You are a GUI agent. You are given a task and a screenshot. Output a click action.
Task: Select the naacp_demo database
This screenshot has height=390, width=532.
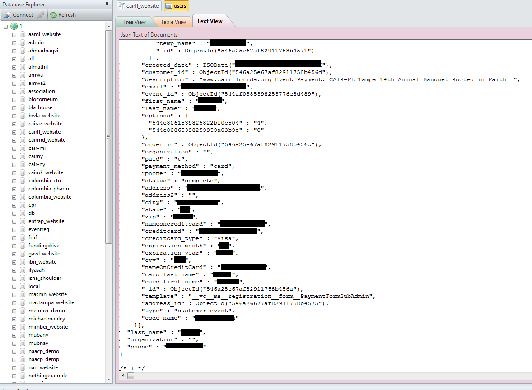coord(43,351)
